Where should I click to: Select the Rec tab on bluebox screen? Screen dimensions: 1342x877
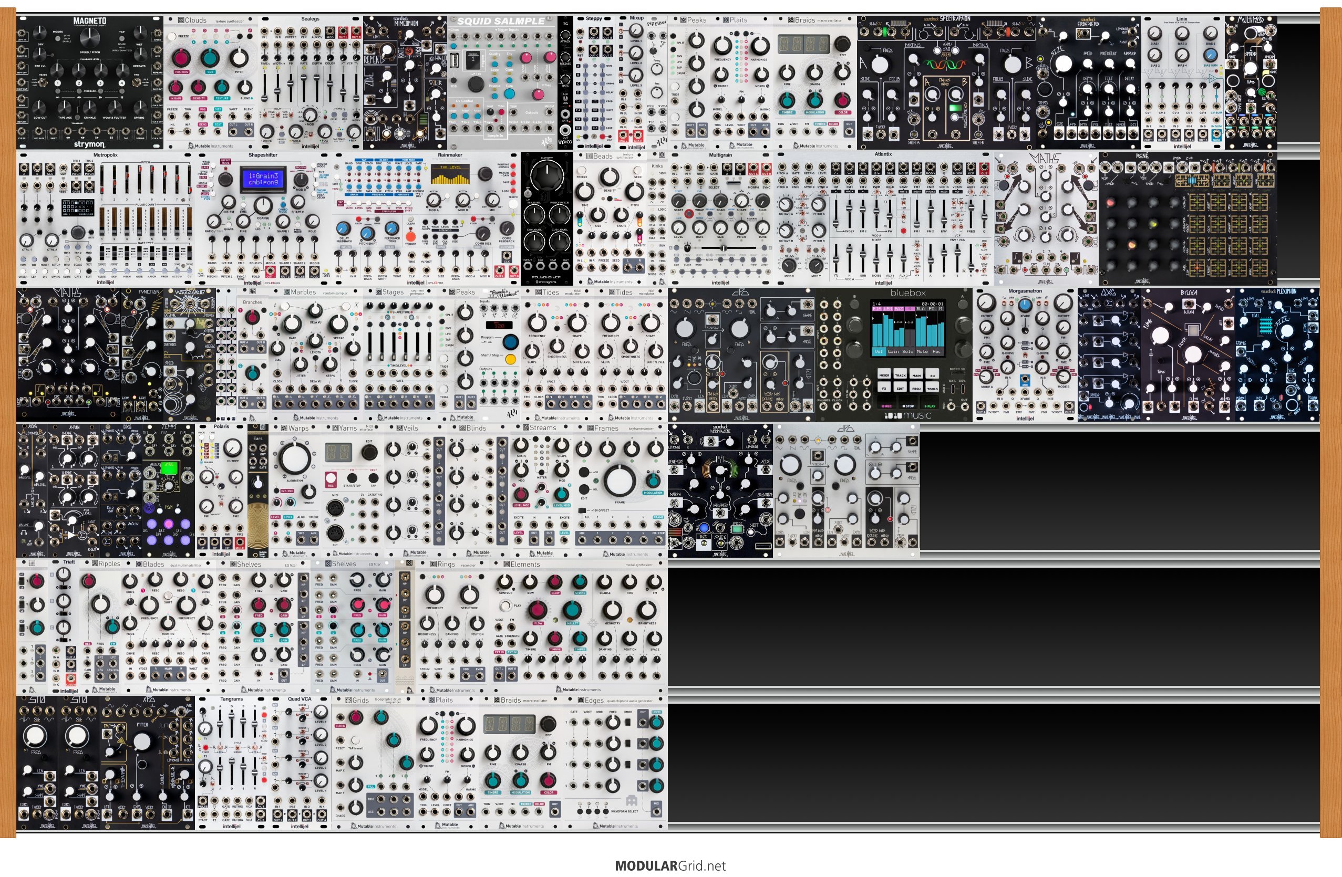pos(936,352)
